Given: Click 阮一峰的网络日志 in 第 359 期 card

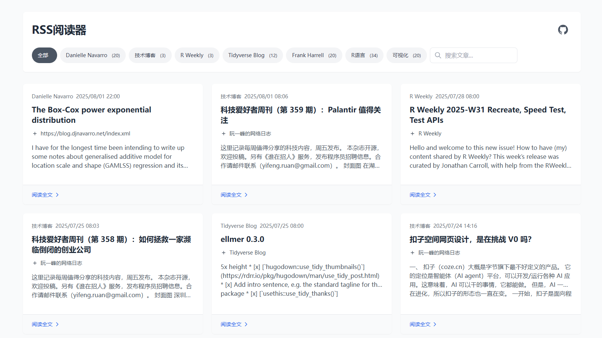Looking at the screenshot, I should (x=250, y=134).
